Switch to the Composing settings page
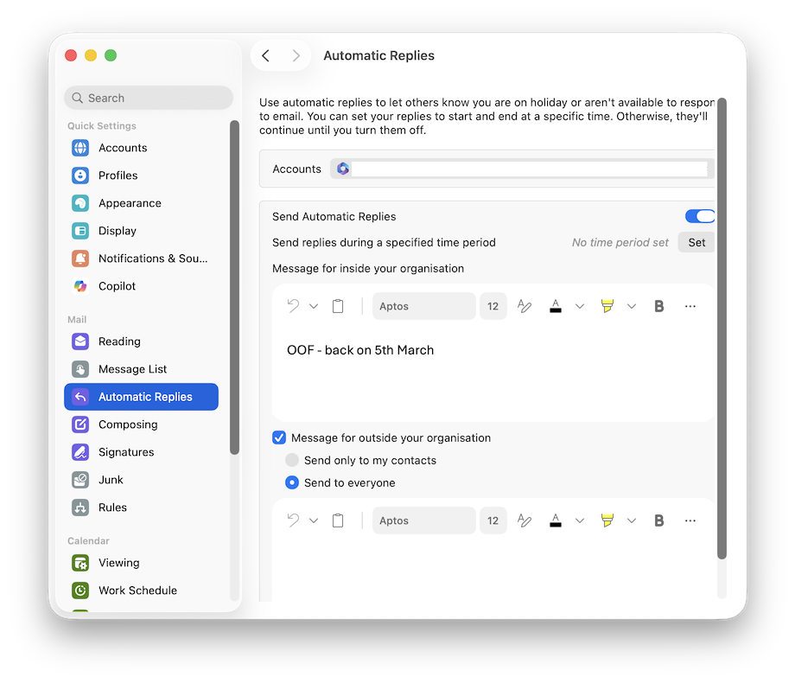This screenshot has width=795, height=683. [x=126, y=424]
